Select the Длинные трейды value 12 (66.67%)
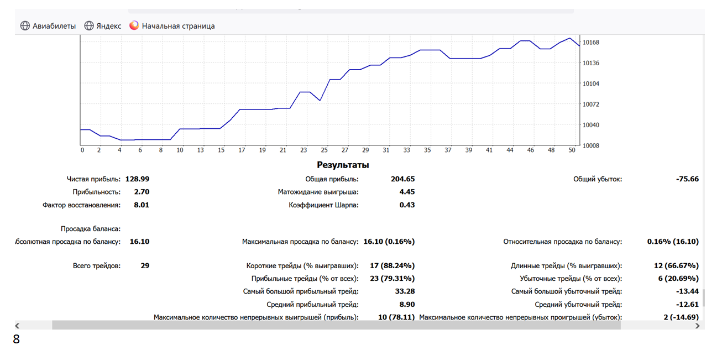Viewport: 722px width, 350px height. (x=675, y=266)
